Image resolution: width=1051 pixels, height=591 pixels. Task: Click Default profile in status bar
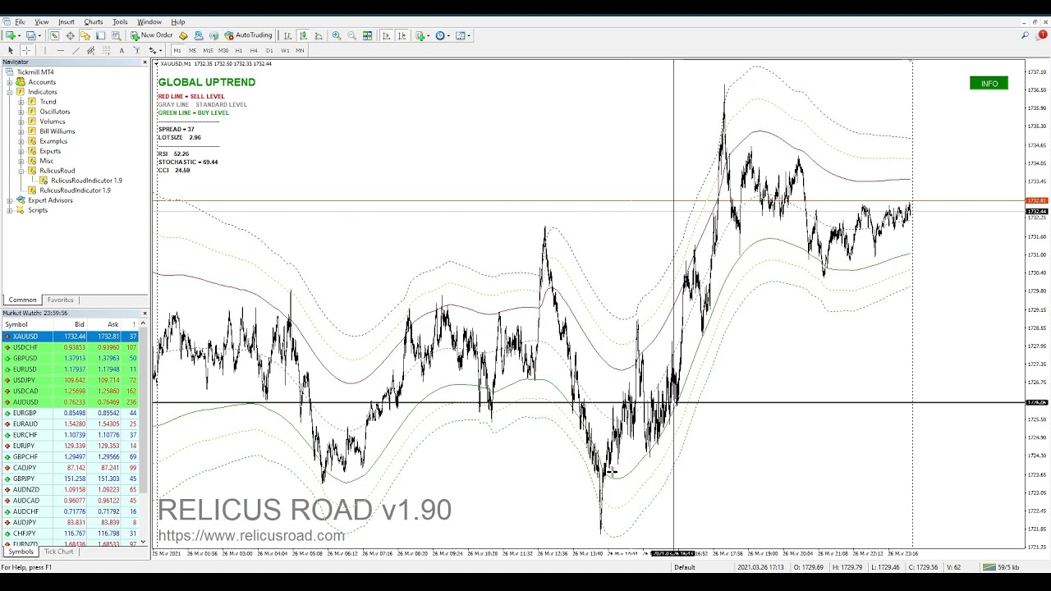(685, 567)
